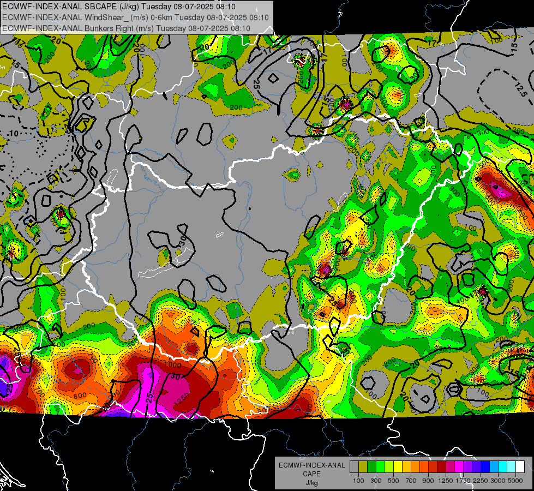Image resolution: width=534 pixels, height=491 pixels.
Task: Click the J/kg unit label in the legend
Action: pyautogui.click(x=311, y=483)
